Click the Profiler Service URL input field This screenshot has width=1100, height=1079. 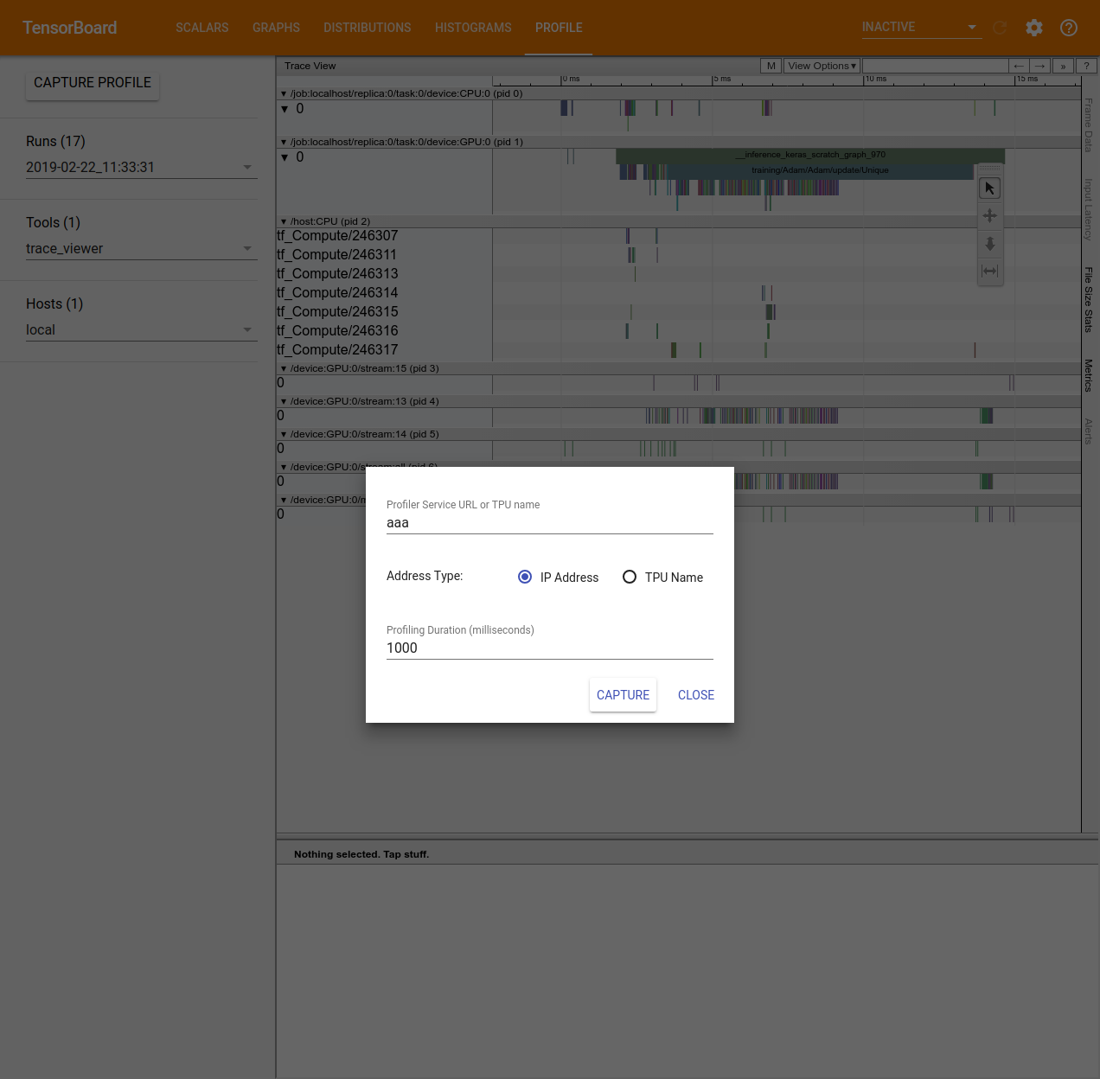pos(550,523)
